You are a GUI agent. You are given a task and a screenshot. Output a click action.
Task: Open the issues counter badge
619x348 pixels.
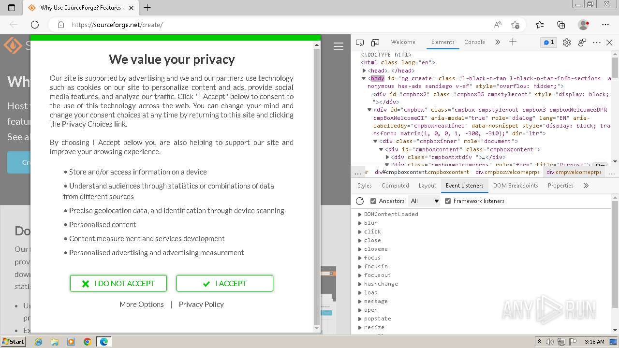click(549, 42)
